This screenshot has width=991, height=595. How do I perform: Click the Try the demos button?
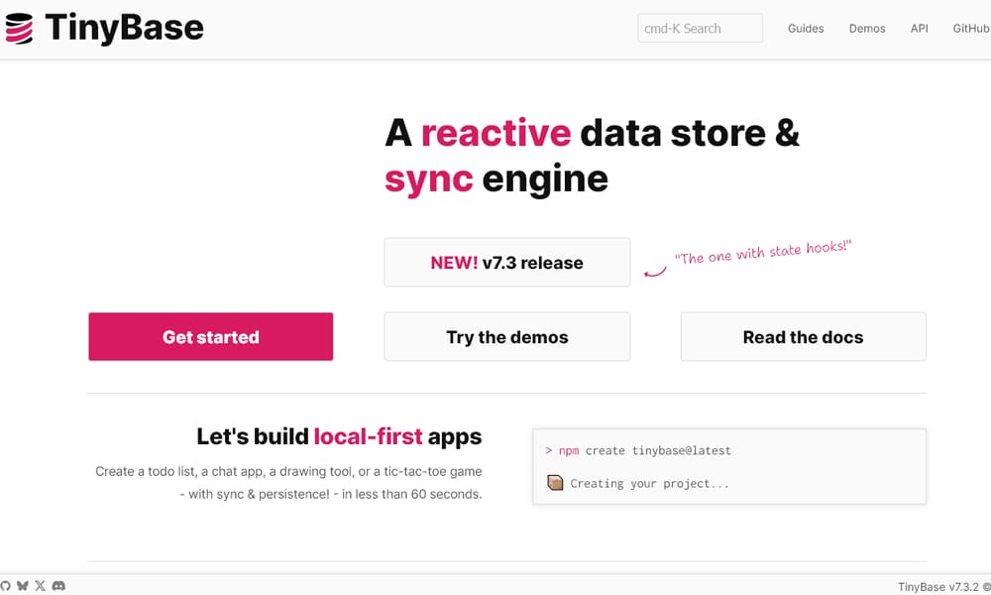(x=506, y=336)
